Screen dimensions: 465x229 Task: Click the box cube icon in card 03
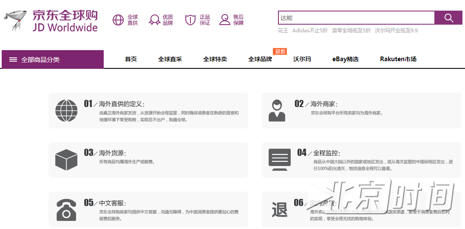pyautogui.click(x=66, y=160)
